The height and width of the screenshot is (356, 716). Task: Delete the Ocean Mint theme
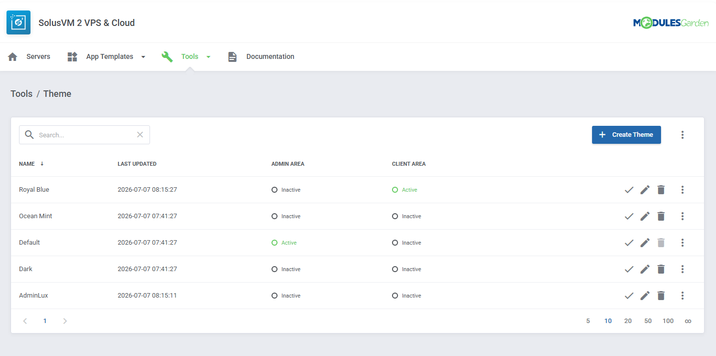tap(661, 216)
